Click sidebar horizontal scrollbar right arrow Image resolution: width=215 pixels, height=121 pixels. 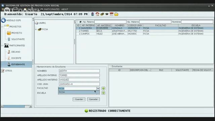31,106
